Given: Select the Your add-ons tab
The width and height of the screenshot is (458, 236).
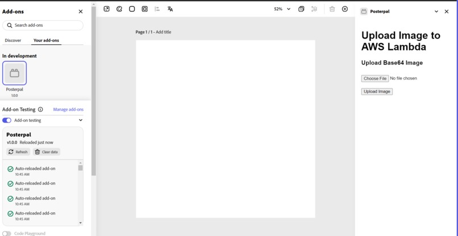Looking at the screenshot, I should (x=46, y=40).
